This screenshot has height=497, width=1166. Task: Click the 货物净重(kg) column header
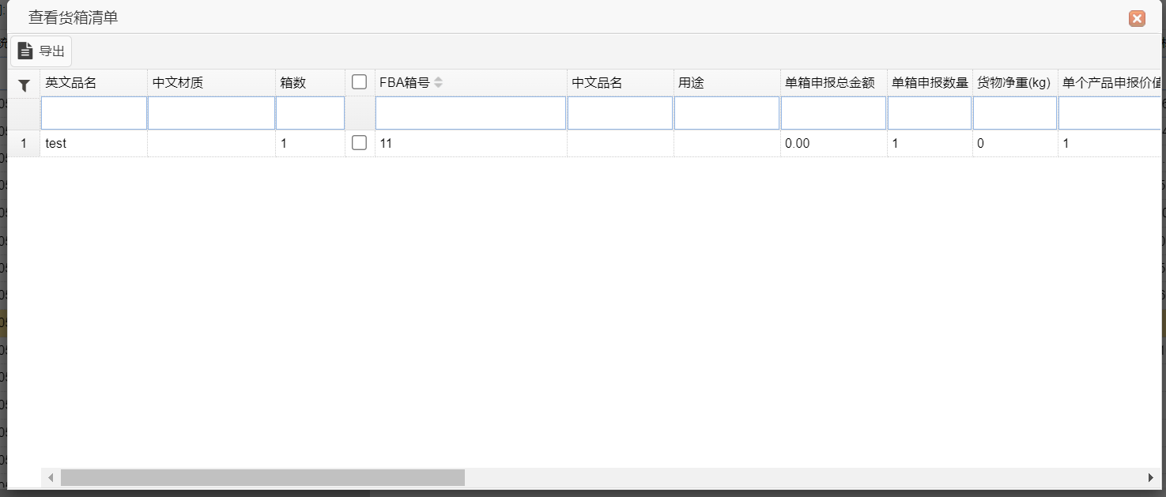(x=1014, y=83)
